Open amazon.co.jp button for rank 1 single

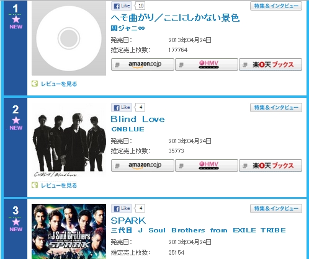(143, 64)
